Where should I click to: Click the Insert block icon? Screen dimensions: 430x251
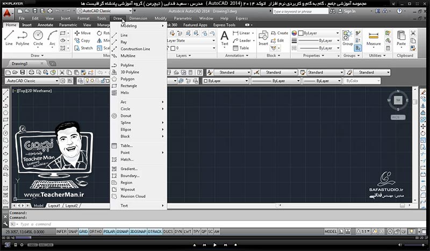(263, 38)
